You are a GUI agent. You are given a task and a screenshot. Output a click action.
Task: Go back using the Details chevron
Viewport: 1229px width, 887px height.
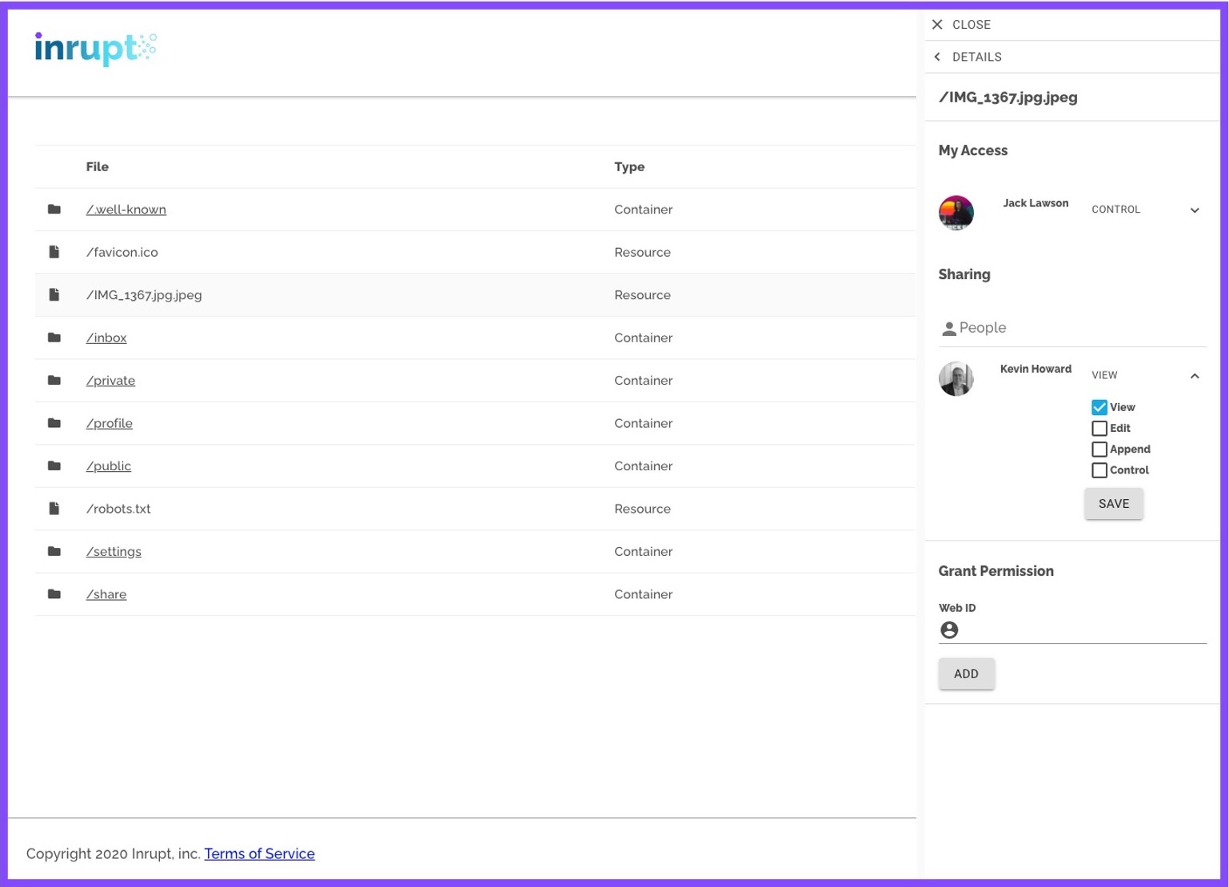(x=937, y=57)
